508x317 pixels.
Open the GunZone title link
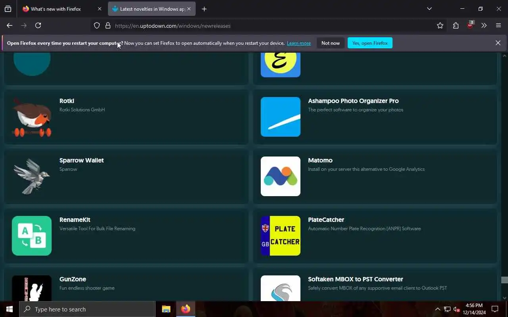[x=73, y=279]
